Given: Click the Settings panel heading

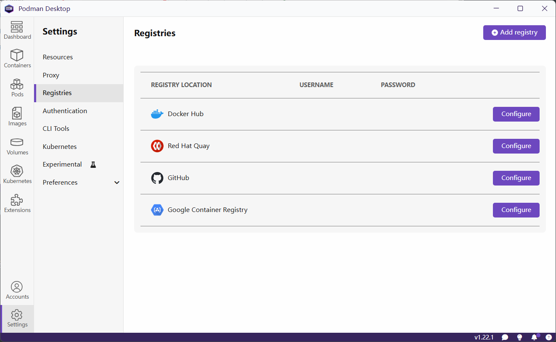Looking at the screenshot, I should point(60,32).
